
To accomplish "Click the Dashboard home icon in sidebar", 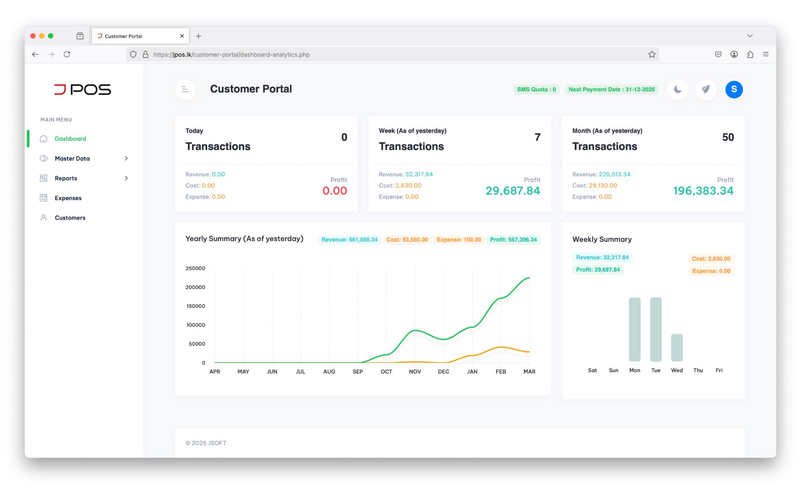I will point(43,139).
